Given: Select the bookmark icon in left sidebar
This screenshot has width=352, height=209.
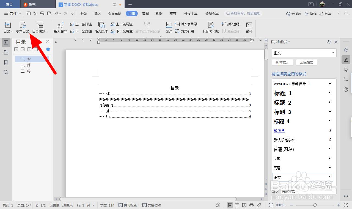Looking at the screenshot, I should tap(6, 62).
